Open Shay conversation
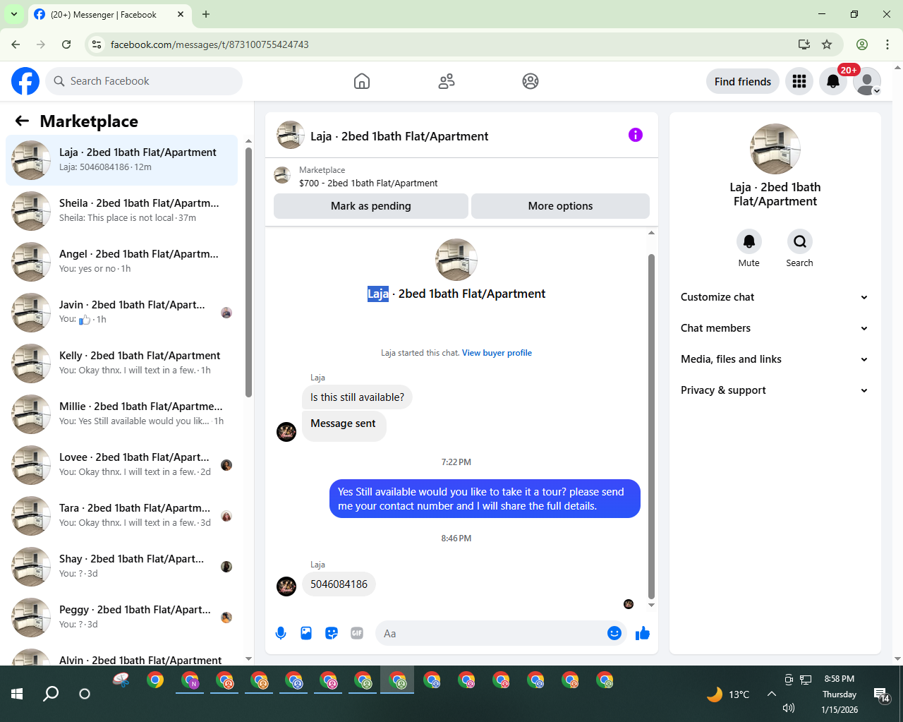 coord(121,566)
